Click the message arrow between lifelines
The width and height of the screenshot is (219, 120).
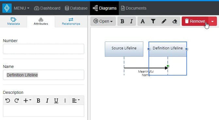pos(146,68)
